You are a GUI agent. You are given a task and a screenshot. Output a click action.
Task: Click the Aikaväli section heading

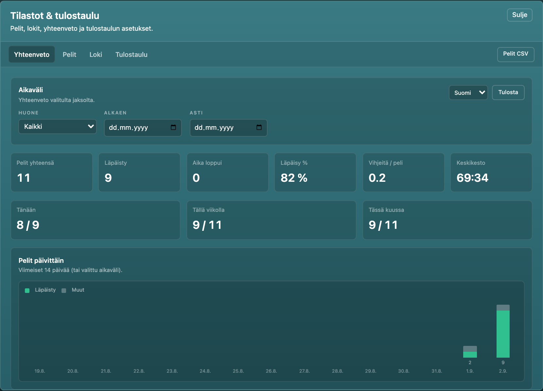click(31, 90)
